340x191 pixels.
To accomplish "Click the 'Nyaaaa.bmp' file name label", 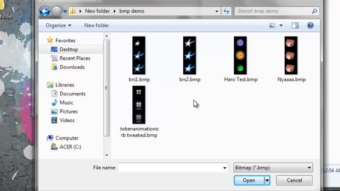I will click(x=292, y=80).
